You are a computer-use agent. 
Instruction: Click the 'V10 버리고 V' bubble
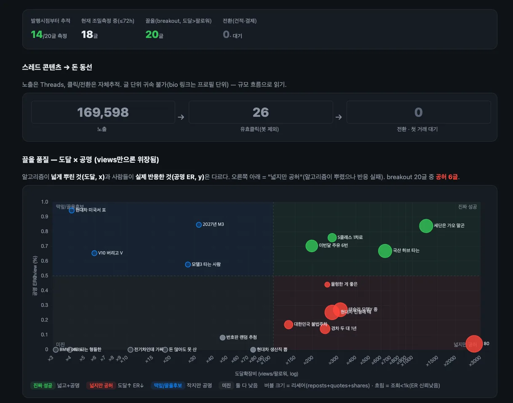coord(94,253)
